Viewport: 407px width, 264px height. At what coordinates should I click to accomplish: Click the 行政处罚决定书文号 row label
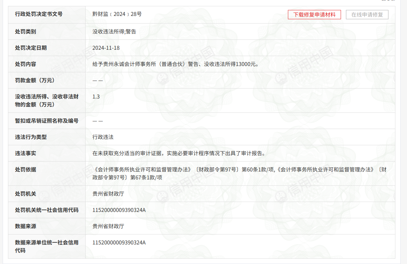coord(38,14)
